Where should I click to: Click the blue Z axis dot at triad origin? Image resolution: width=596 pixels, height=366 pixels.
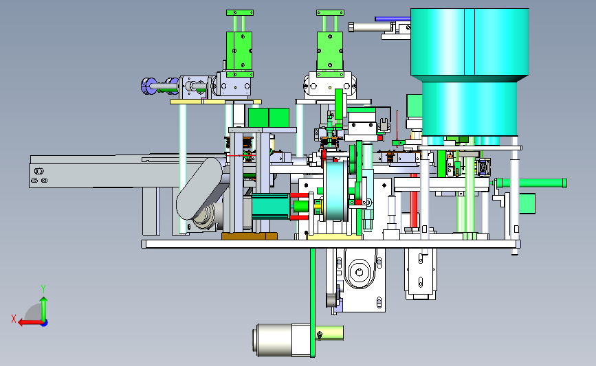44,323
